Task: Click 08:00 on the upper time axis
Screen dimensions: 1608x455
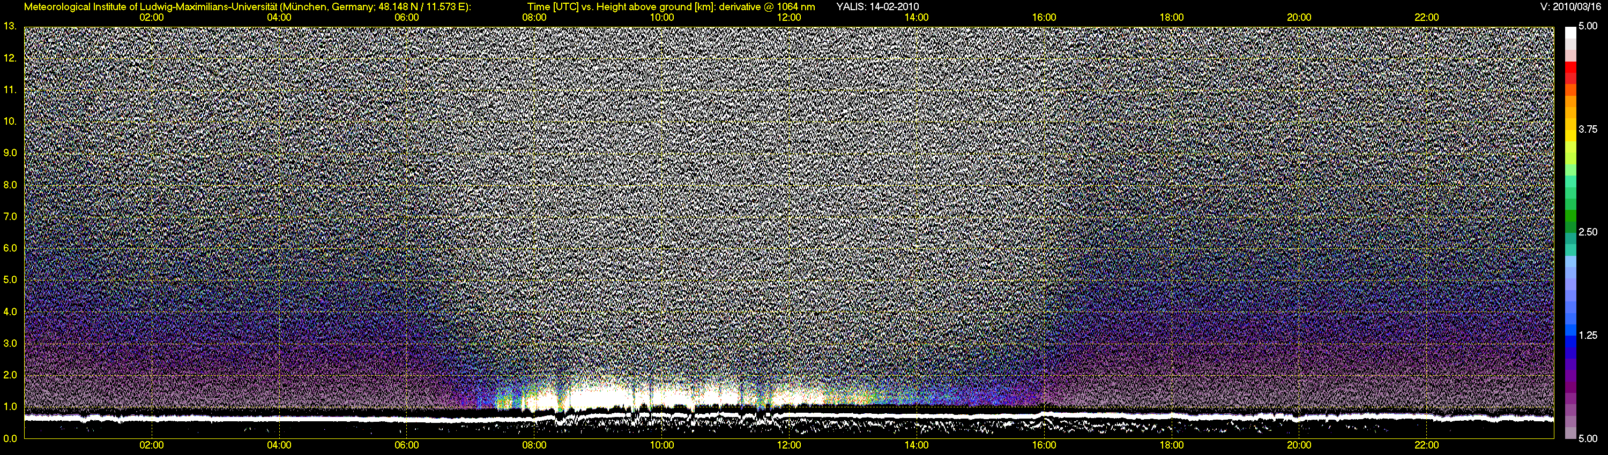Action: click(x=534, y=18)
